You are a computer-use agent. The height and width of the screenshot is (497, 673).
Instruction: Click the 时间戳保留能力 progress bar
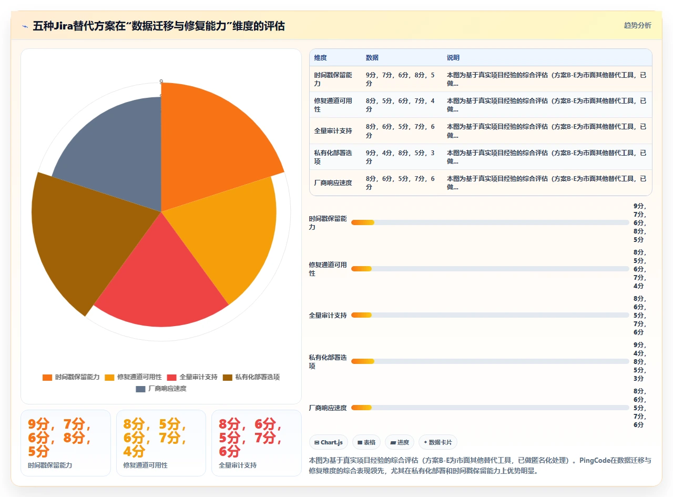[x=490, y=222]
